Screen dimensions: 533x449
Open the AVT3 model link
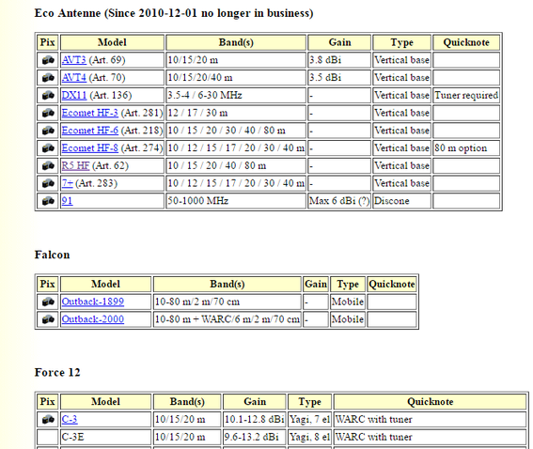coord(73,60)
